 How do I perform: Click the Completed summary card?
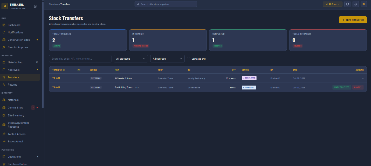tap(248, 40)
